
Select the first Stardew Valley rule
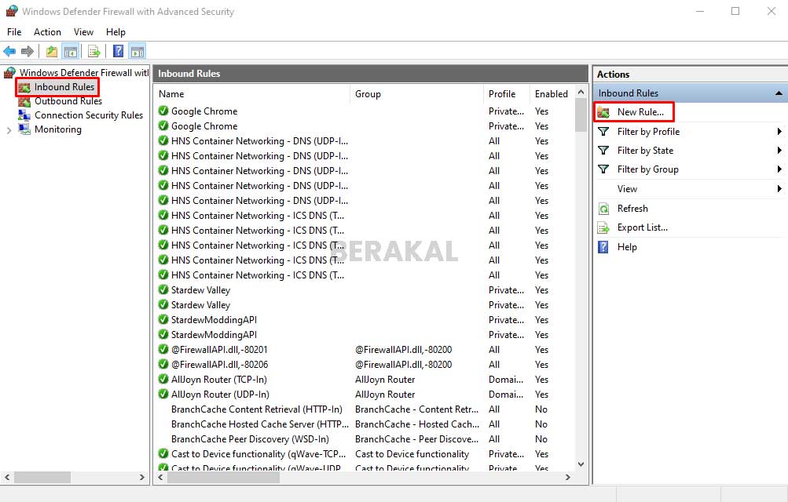pyautogui.click(x=200, y=290)
